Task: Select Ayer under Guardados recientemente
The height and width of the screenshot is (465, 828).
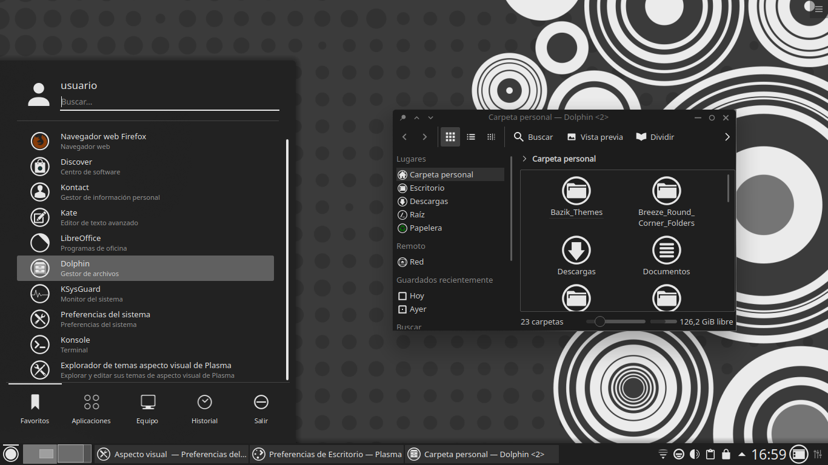Action: pyautogui.click(x=450, y=309)
